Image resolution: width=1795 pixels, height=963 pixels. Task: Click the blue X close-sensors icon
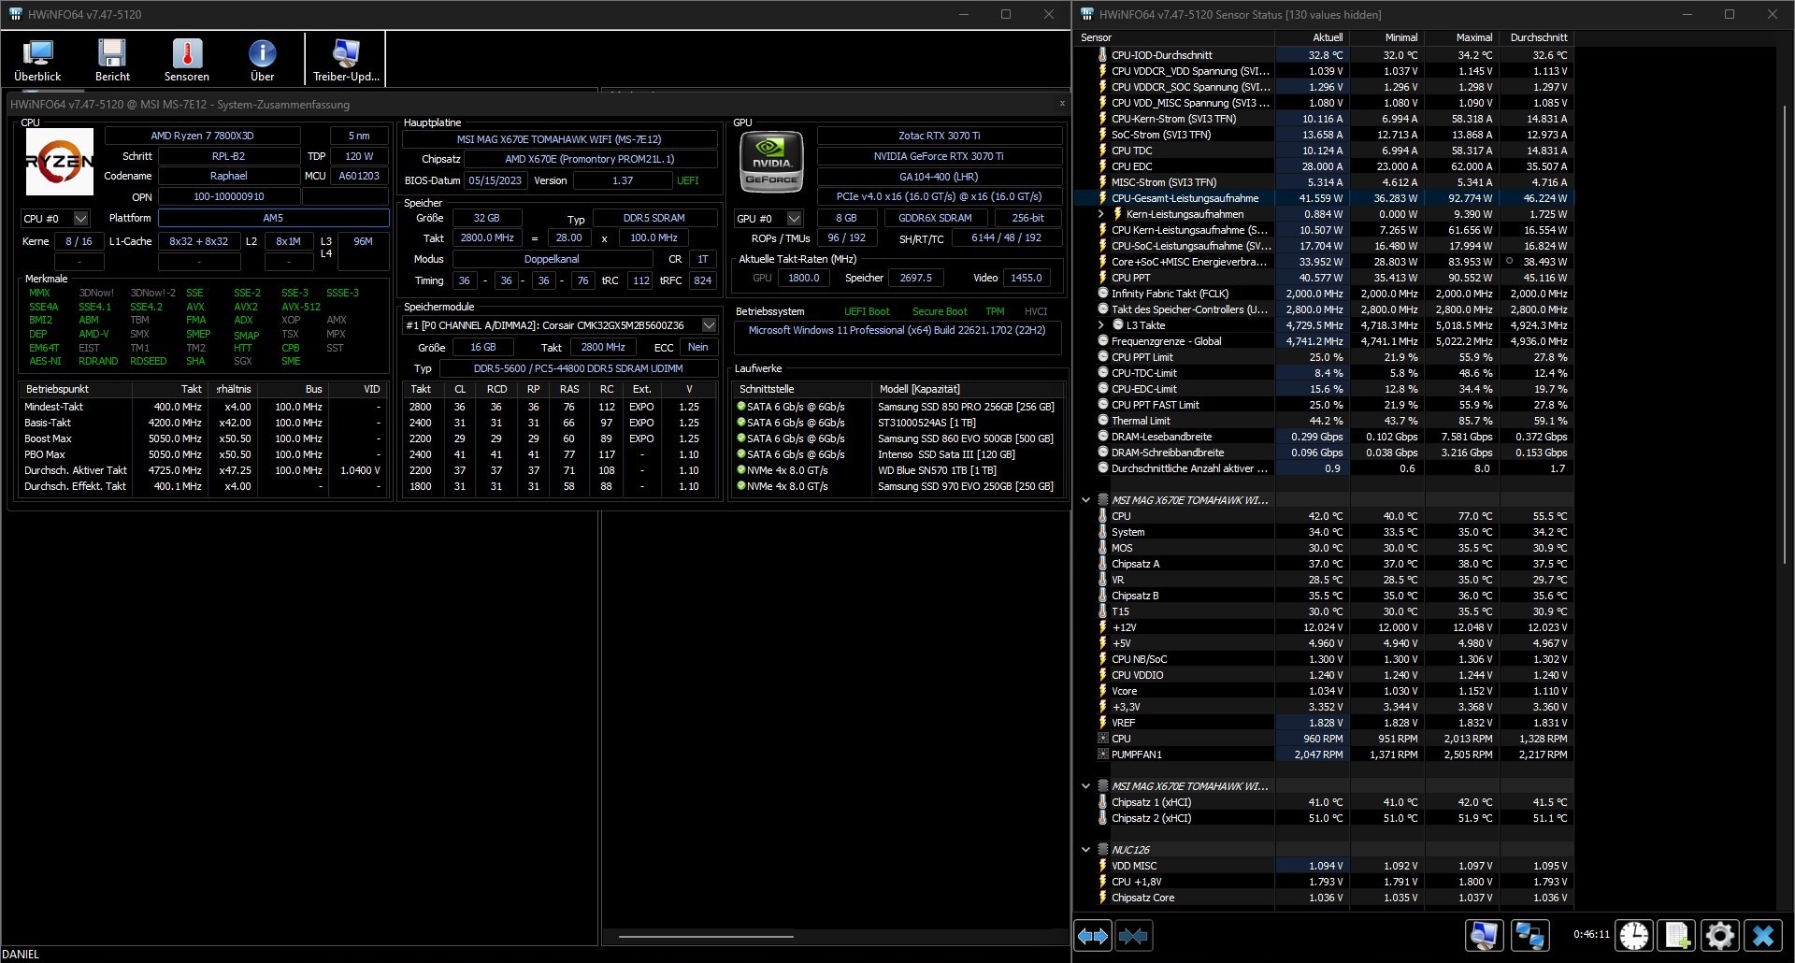(x=1763, y=936)
